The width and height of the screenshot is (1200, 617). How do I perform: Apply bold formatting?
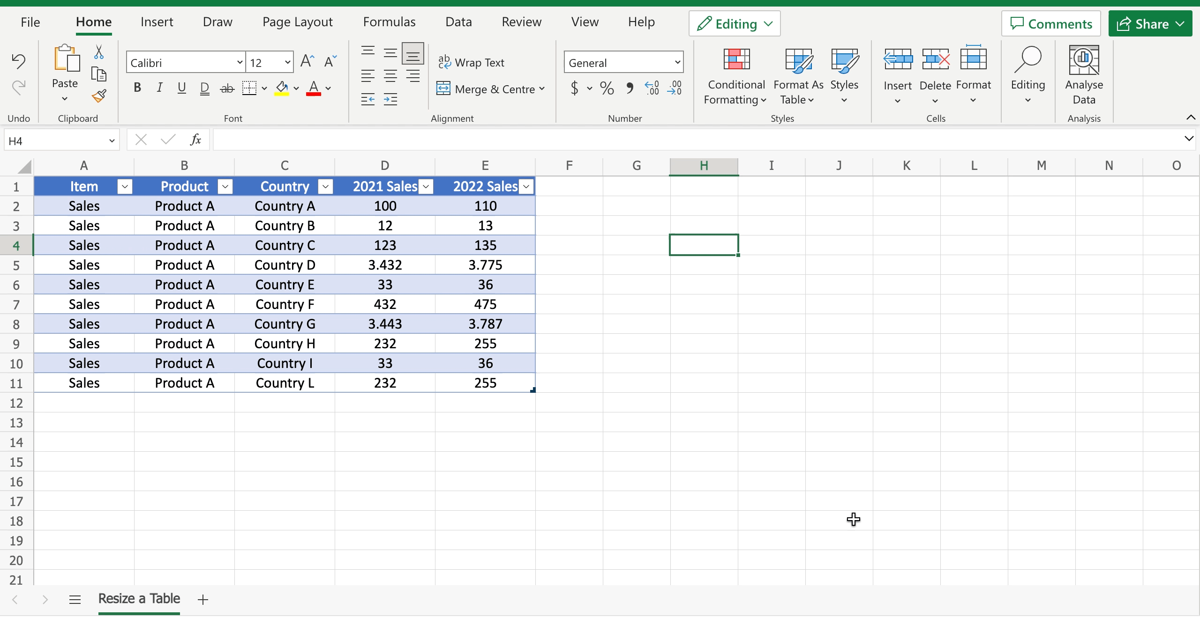pos(137,88)
